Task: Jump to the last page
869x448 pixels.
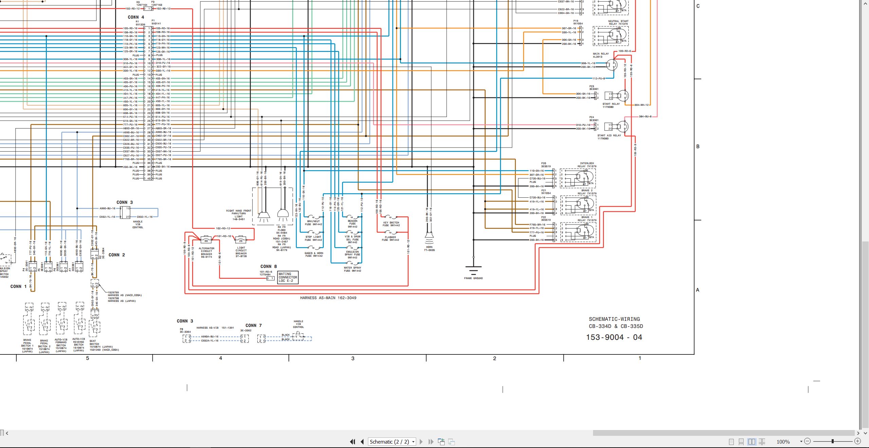Action: (431, 442)
